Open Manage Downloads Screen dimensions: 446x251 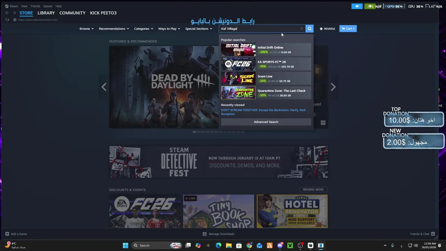(x=218, y=234)
